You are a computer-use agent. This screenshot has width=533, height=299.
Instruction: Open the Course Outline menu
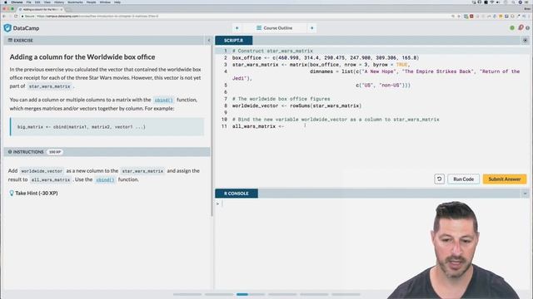(275, 28)
